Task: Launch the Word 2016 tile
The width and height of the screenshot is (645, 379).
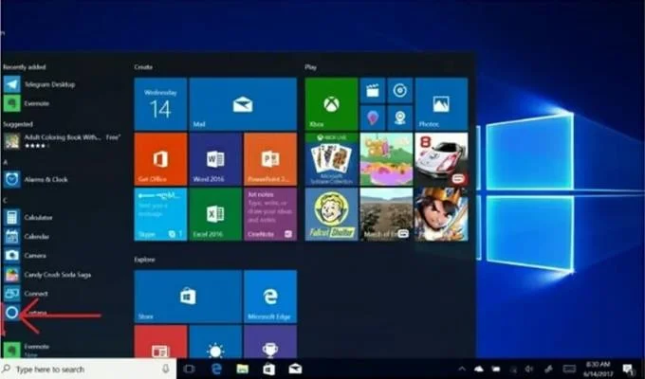Action: pyautogui.click(x=215, y=159)
